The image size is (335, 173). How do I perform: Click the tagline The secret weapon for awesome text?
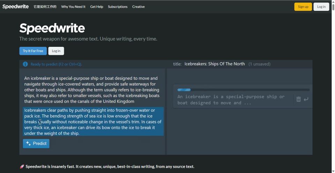click(88, 39)
